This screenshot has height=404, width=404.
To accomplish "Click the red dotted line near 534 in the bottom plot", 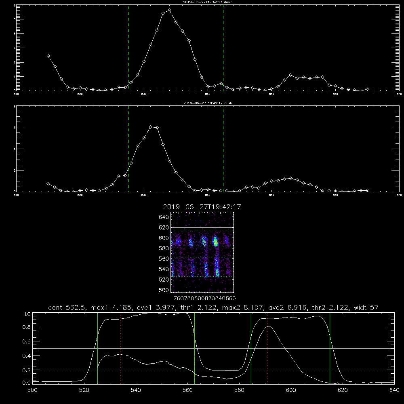I will pyautogui.click(x=120, y=348).
